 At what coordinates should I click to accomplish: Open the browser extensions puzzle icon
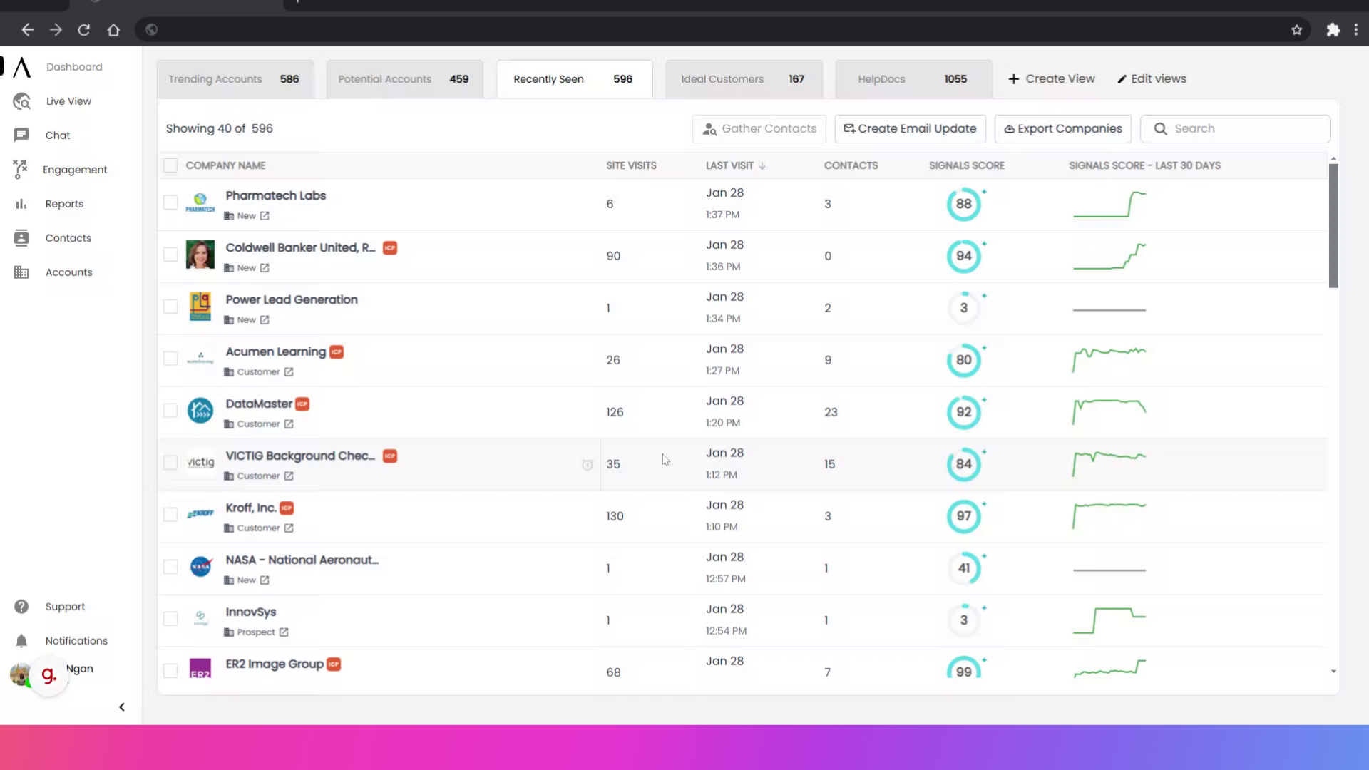(x=1333, y=30)
